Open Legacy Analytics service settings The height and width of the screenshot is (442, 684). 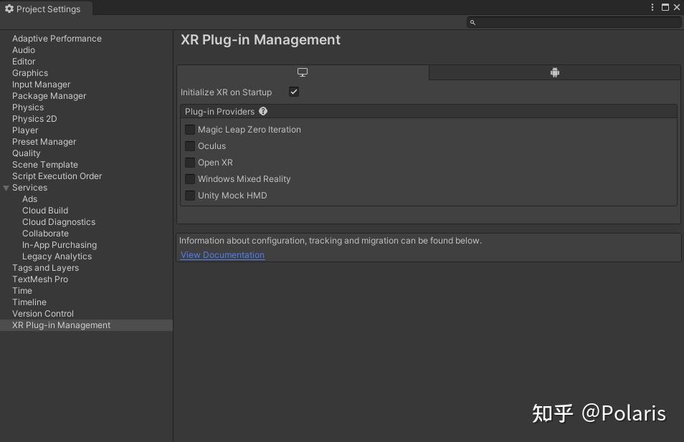(x=57, y=256)
